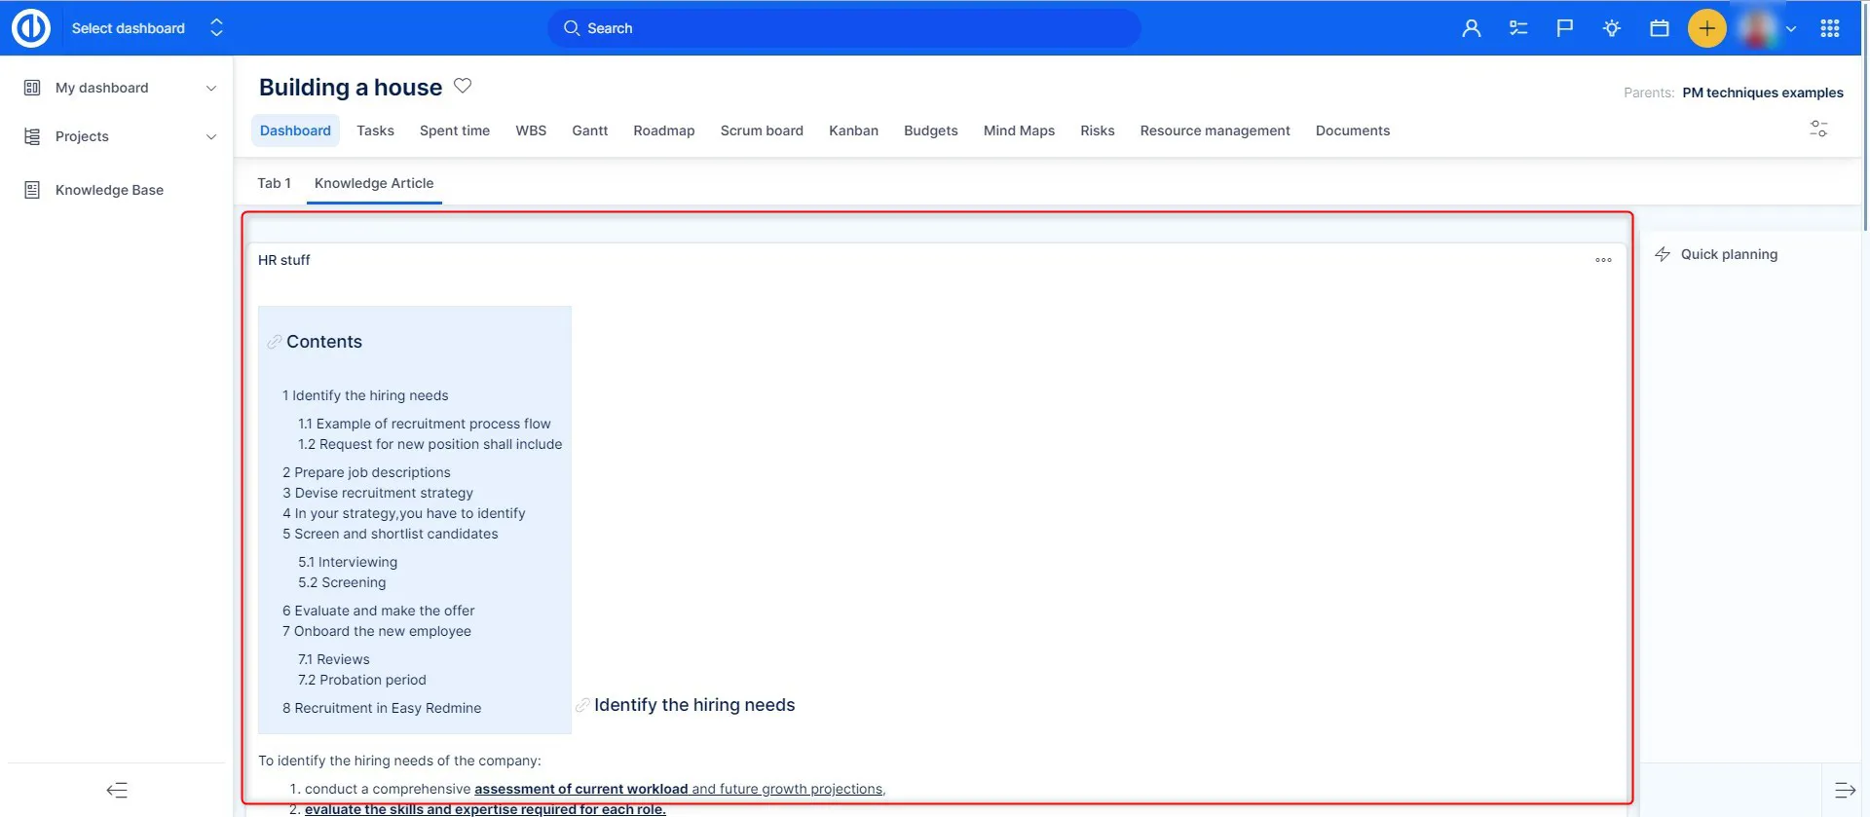Toggle the right panel collapse arrow
Screen dimensions: 1870x817
pos(1845,790)
